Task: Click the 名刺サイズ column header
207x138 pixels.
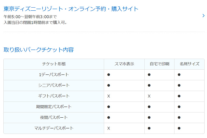Action: [189, 64]
